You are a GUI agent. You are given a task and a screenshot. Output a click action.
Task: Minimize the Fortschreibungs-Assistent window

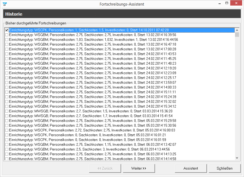220,3
